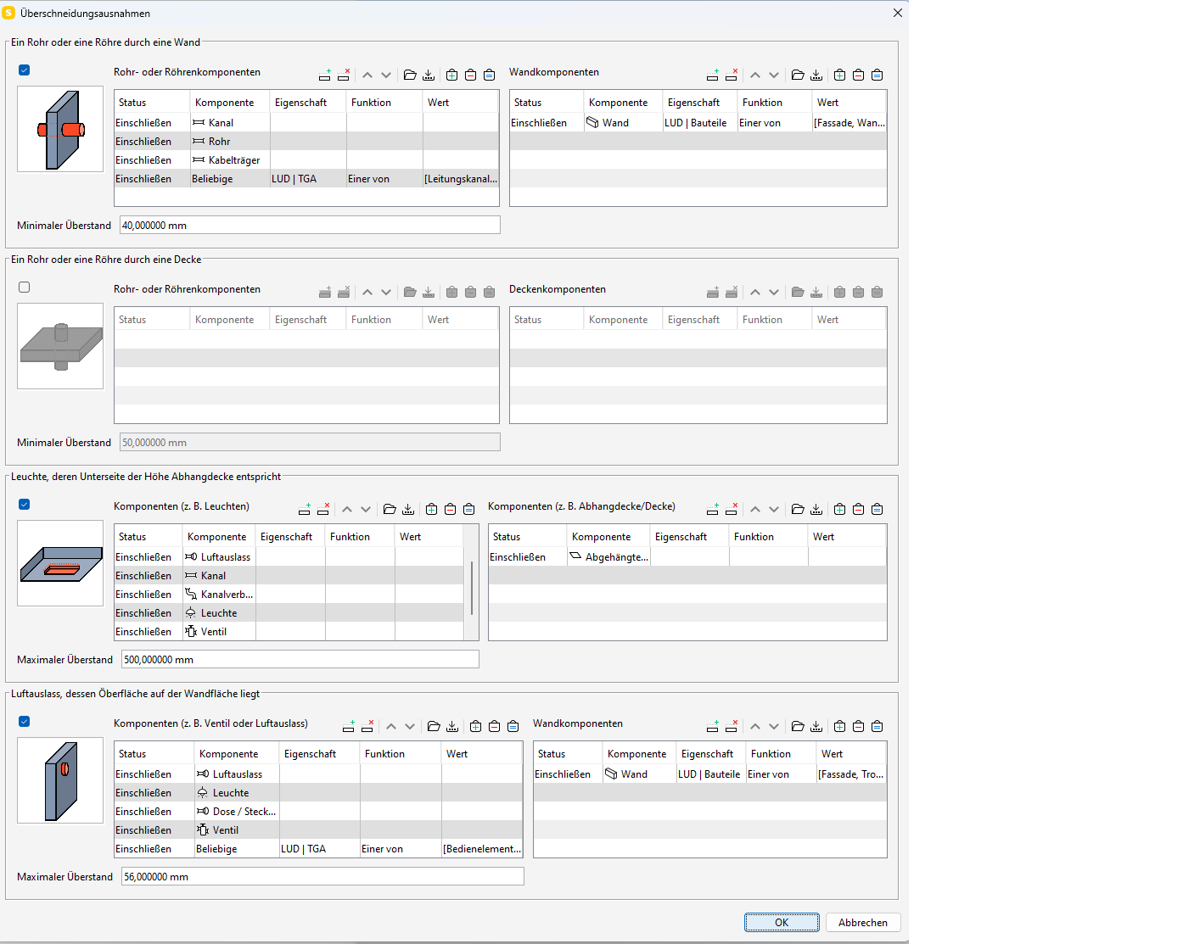Add row to Ventil oder Luftauslass components
This screenshot has width=1183, height=944.
tap(349, 726)
